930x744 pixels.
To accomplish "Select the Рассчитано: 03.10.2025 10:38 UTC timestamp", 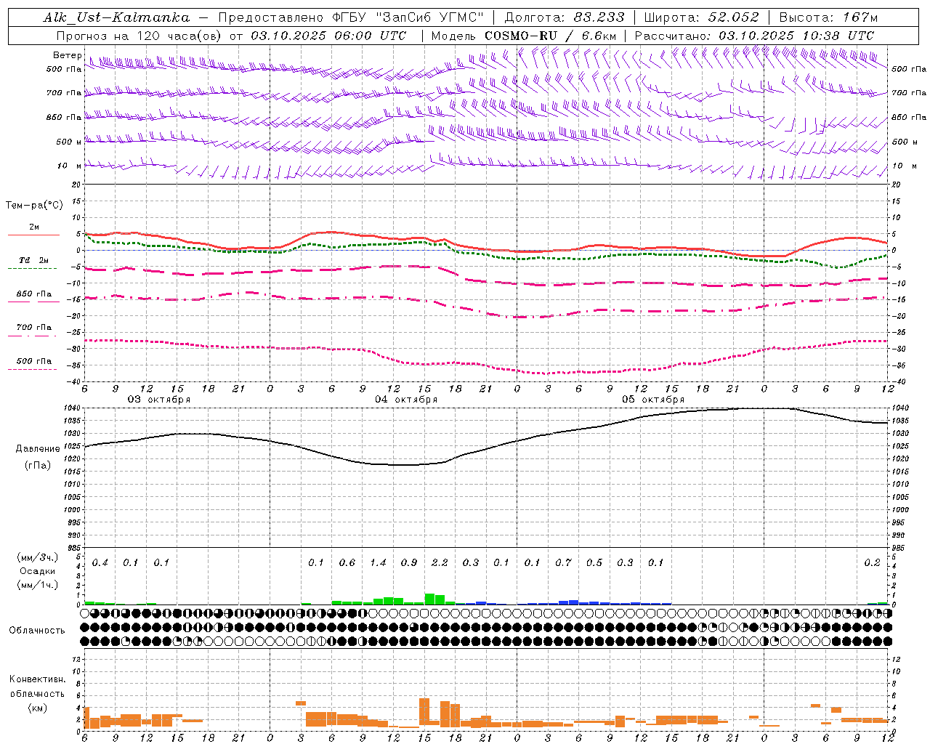I will pos(754,36).
